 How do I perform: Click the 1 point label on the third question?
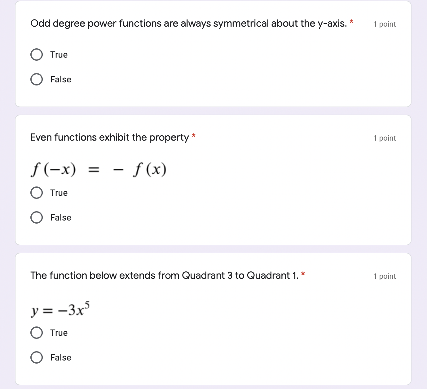pyautogui.click(x=384, y=276)
